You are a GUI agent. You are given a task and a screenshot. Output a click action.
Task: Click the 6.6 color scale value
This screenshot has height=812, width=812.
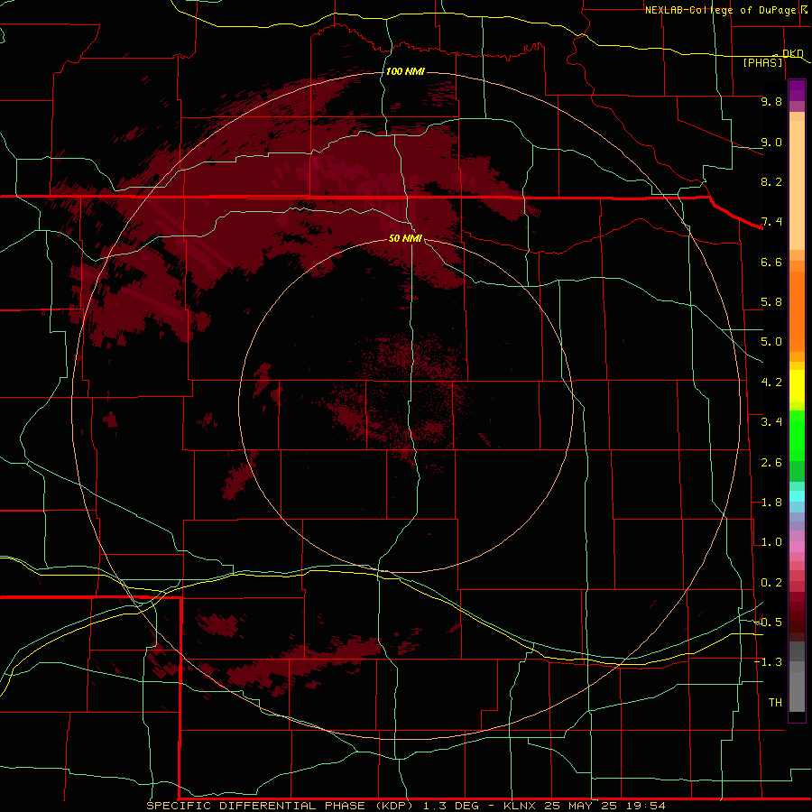tap(771, 262)
